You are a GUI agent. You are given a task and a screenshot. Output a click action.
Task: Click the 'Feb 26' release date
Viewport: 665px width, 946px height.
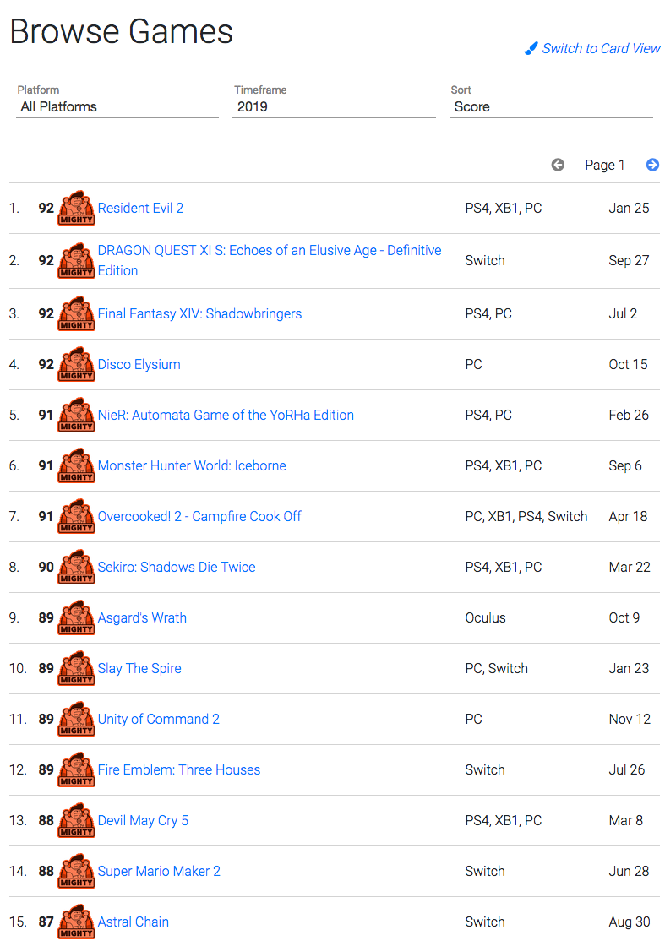pos(628,415)
